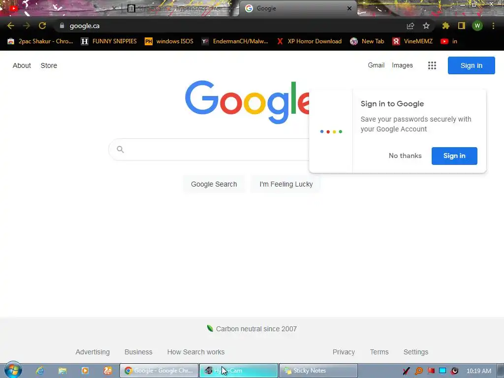Launch Internet Explorer from the taskbar
504x378 pixels.
point(40,371)
